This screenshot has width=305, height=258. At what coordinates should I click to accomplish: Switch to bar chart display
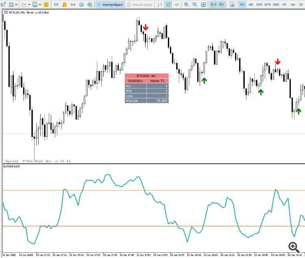(x=160, y=4)
